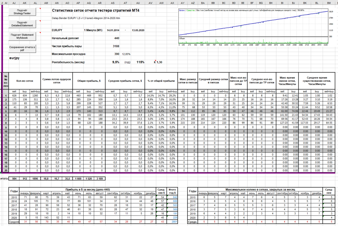The image size is (338, 226).
Task: Select initial deposit value 440
Action: pos(117,38)
